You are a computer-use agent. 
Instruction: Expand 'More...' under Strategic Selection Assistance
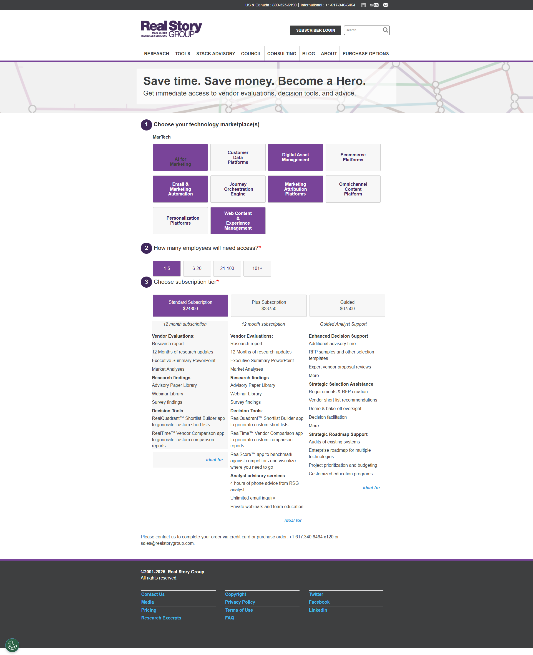point(315,426)
